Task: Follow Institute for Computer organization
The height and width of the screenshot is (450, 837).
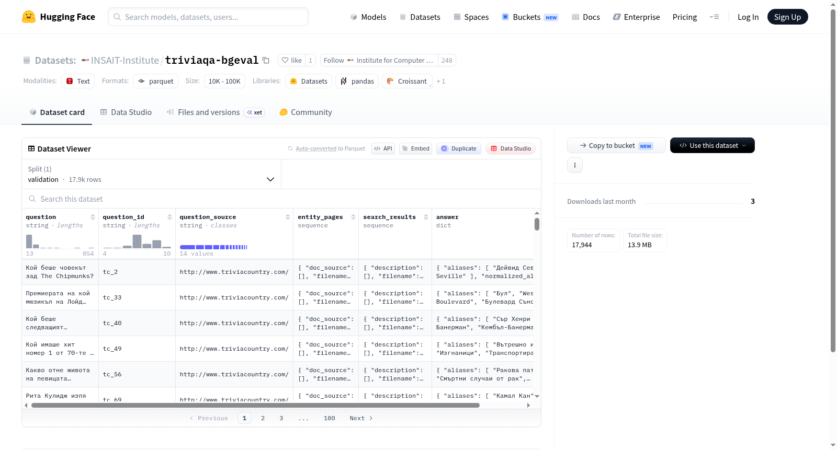Action: 379,60
